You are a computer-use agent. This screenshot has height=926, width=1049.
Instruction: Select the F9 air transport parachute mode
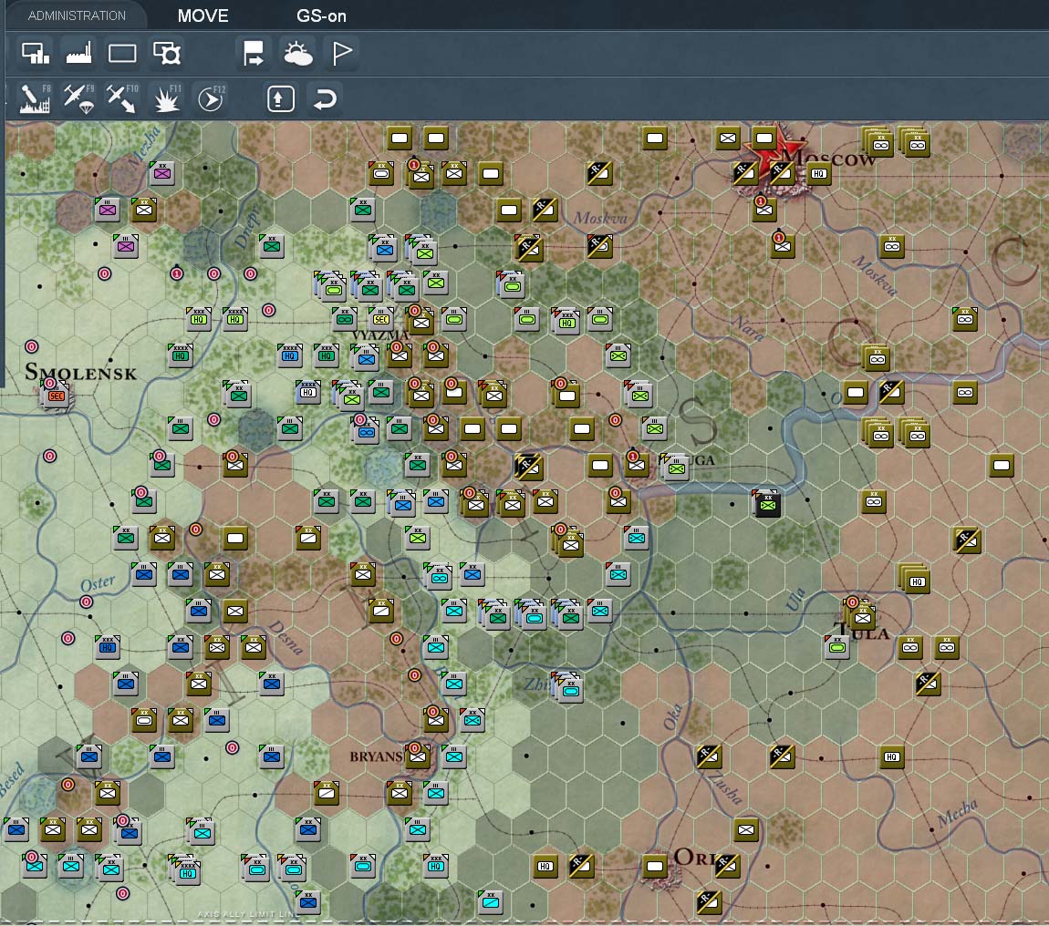(x=79, y=99)
